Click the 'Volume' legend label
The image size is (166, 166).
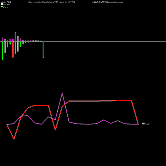click(x=6, y=5)
